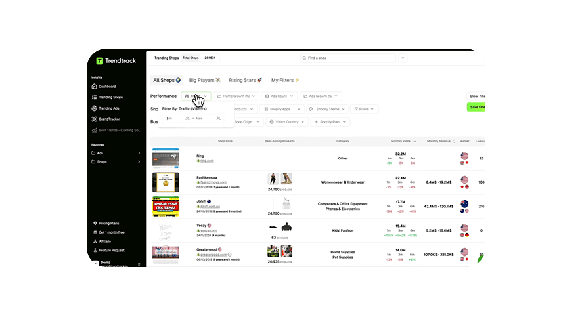Click the Best Trends chart icon

(x=94, y=130)
